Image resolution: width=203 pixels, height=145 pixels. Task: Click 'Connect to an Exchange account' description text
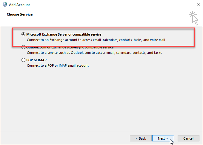(x=96, y=40)
